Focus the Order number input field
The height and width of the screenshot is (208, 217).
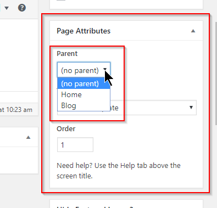click(x=75, y=145)
